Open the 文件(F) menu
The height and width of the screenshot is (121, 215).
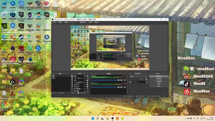(x=54, y=22)
